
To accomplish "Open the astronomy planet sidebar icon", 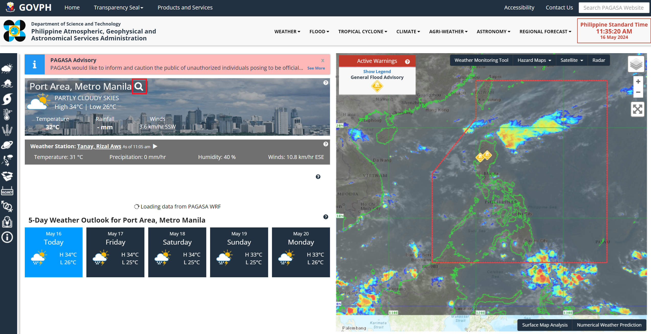I will tap(7, 145).
